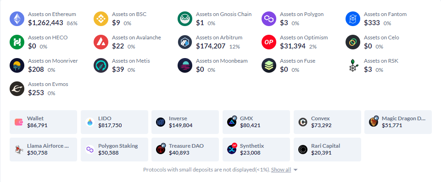Click the $1,262,443 Ethereum value
441x182 pixels.
click(x=45, y=23)
